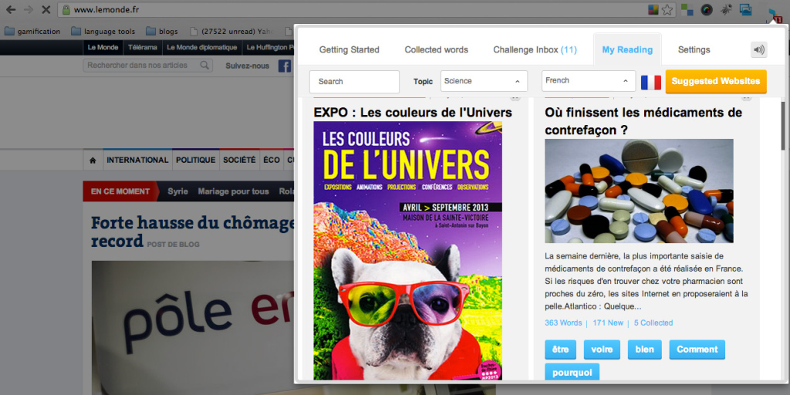The width and height of the screenshot is (790, 395).
Task: Stop page loading with the X icon
Action: pyautogui.click(x=45, y=9)
